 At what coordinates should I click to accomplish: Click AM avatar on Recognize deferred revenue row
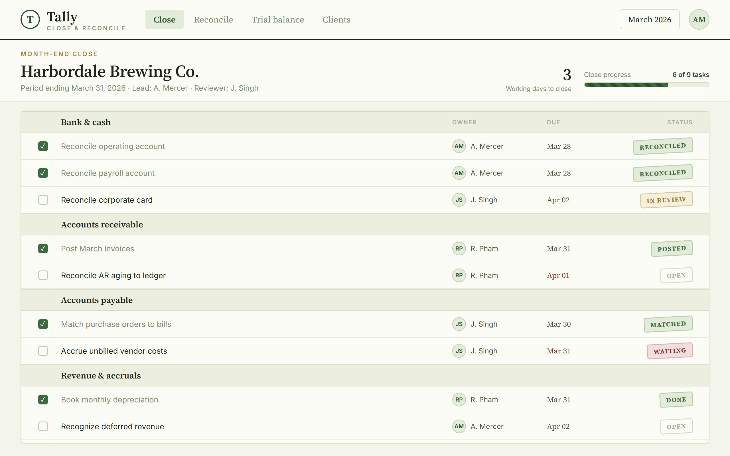tap(459, 426)
